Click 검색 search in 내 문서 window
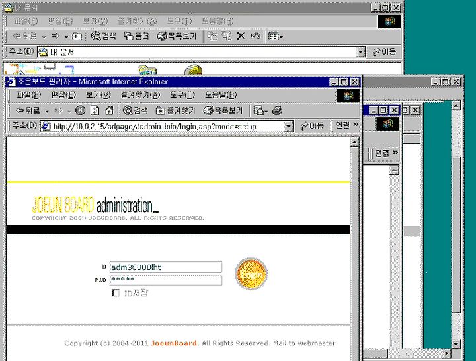This screenshot has height=361, width=476. coord(104,36)
